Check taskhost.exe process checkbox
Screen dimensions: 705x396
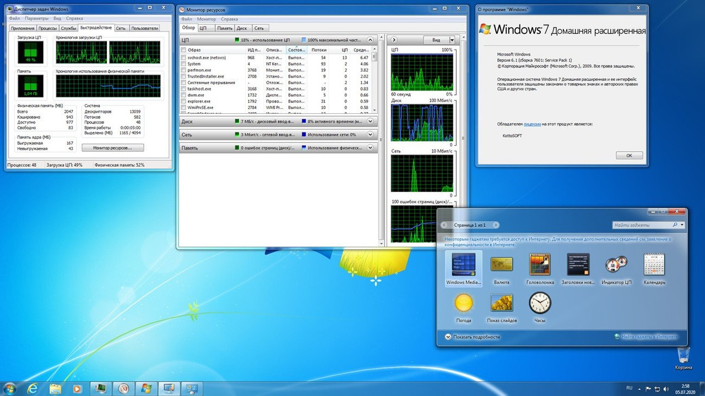click(x=183, y=89)
